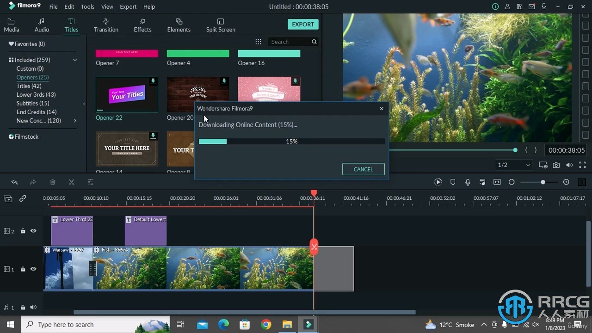This screenshot has height=333, width=592.
Task: Collapse the left panel arrow handle
Action: (x=84, y=104)
